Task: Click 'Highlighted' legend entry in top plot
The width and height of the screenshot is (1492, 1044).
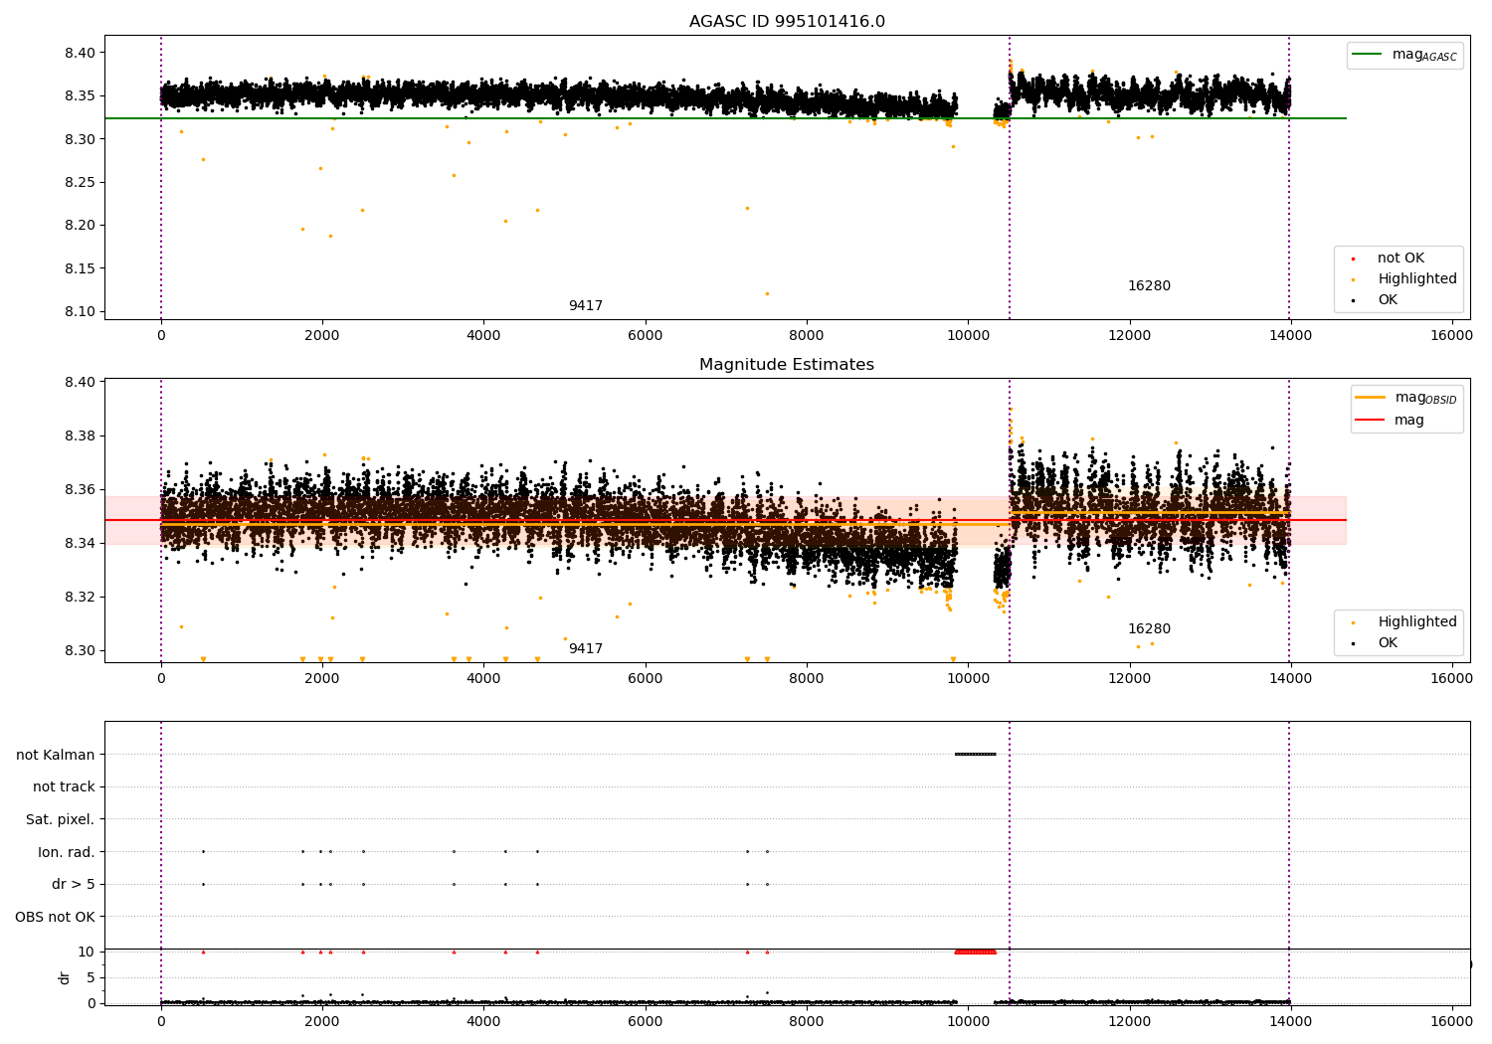Action: click(1416, 279)
